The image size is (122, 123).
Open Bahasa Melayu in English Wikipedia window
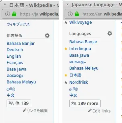(x=84, y=68)
